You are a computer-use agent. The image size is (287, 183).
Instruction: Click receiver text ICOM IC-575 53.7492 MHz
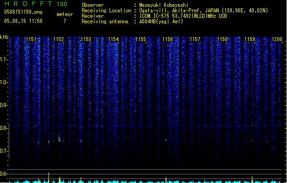coord(183,16)
